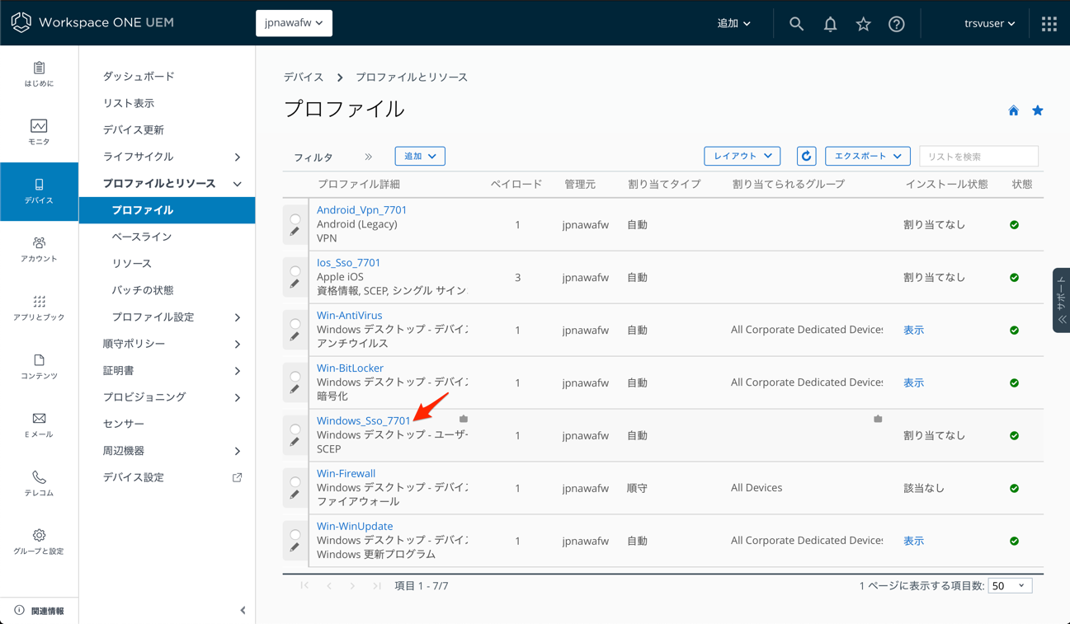Open external デバイス設定 link icon
This screenshot has height=624, width=1070.
point(237,477)
